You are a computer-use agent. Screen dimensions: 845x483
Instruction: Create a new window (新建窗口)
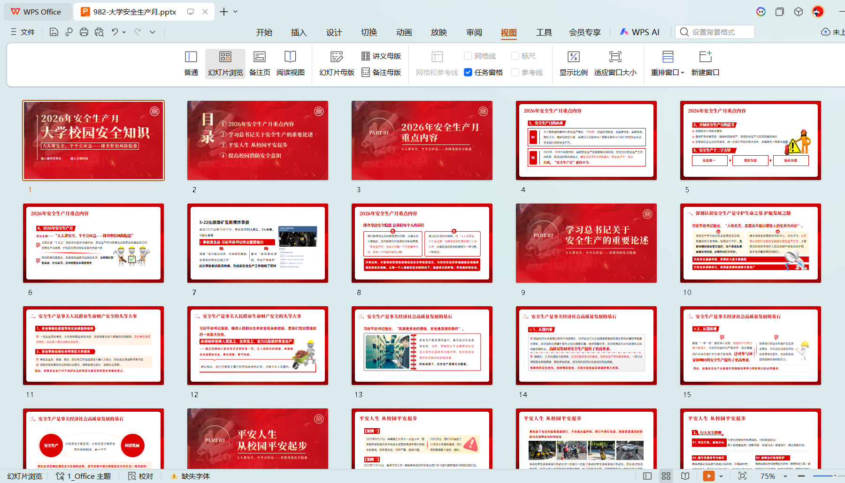point(705,63)
